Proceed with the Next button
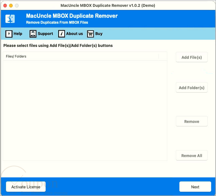Viewport: 216px width, 196px height. (x=195, y=187)
